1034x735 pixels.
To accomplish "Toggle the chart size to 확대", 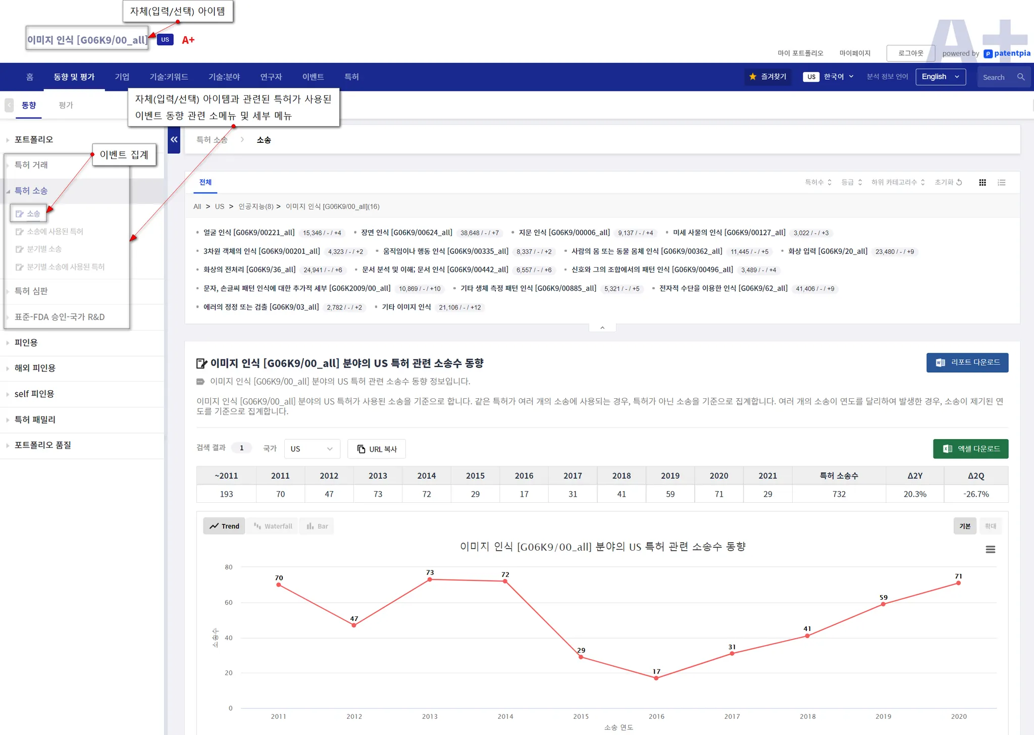I will coord(990,526).
